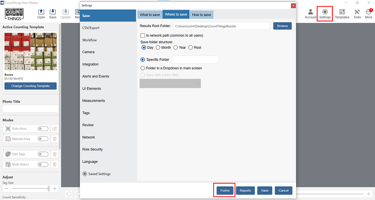Image resolution: width=375 pixels, height=200 pixels.
Task: Expand the disabled form field dropdown
Action: tap(170, 83)
